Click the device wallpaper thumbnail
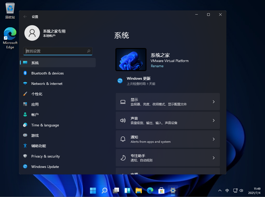The image size is (265, 197). tap(131, 59)
